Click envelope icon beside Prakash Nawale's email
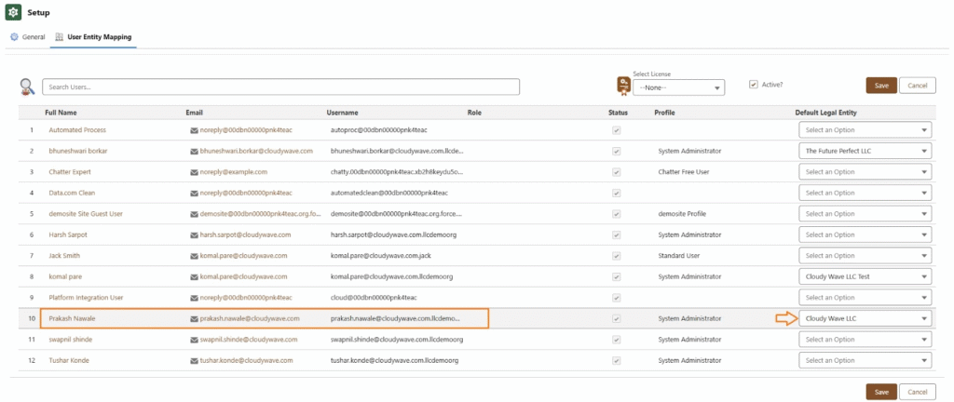Image resolution: width=954 pixels, height=402 pixels. pyautogui.click(x=194, y=318)
